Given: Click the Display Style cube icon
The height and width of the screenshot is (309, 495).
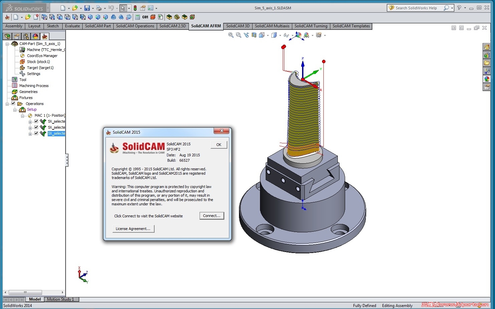Looking at the screenshot, I should coord(274,35).
